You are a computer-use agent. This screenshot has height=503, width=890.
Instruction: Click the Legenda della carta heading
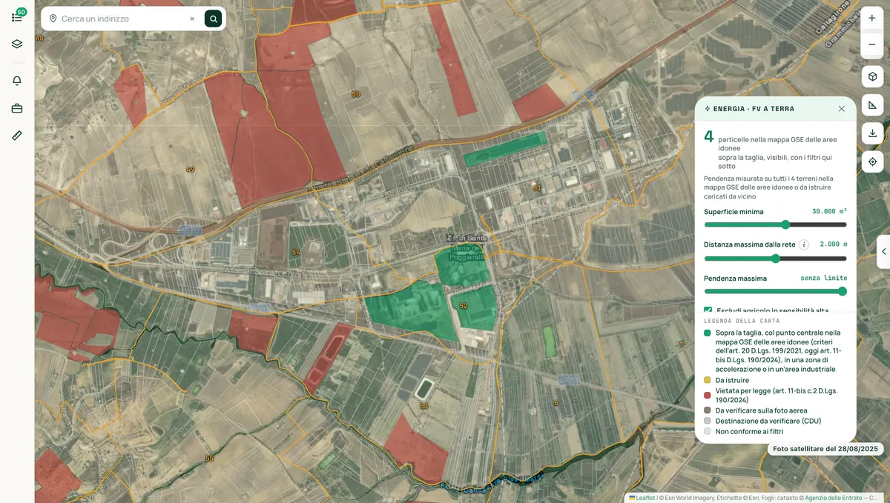tap(742, 321)
